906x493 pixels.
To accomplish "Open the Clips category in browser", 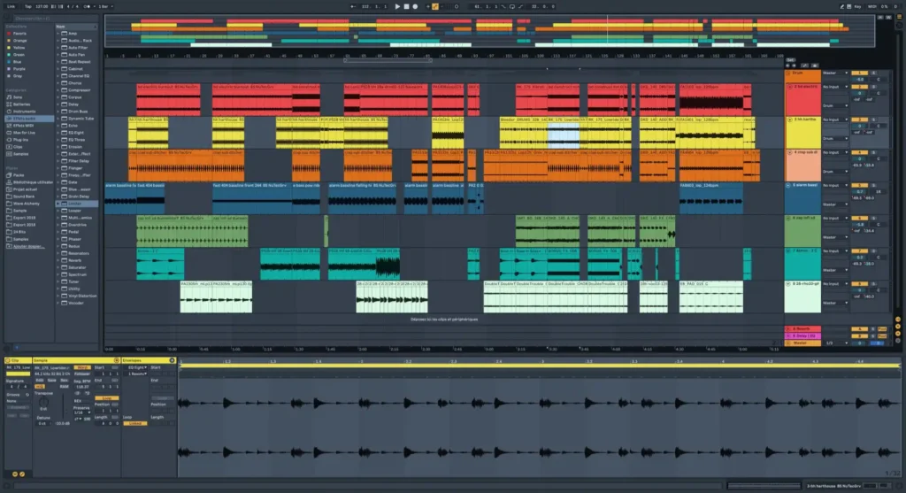I will point(18,147).
